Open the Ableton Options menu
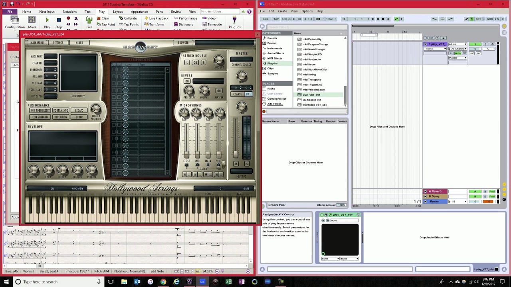The image size is (511, 287). click(307, 11)
